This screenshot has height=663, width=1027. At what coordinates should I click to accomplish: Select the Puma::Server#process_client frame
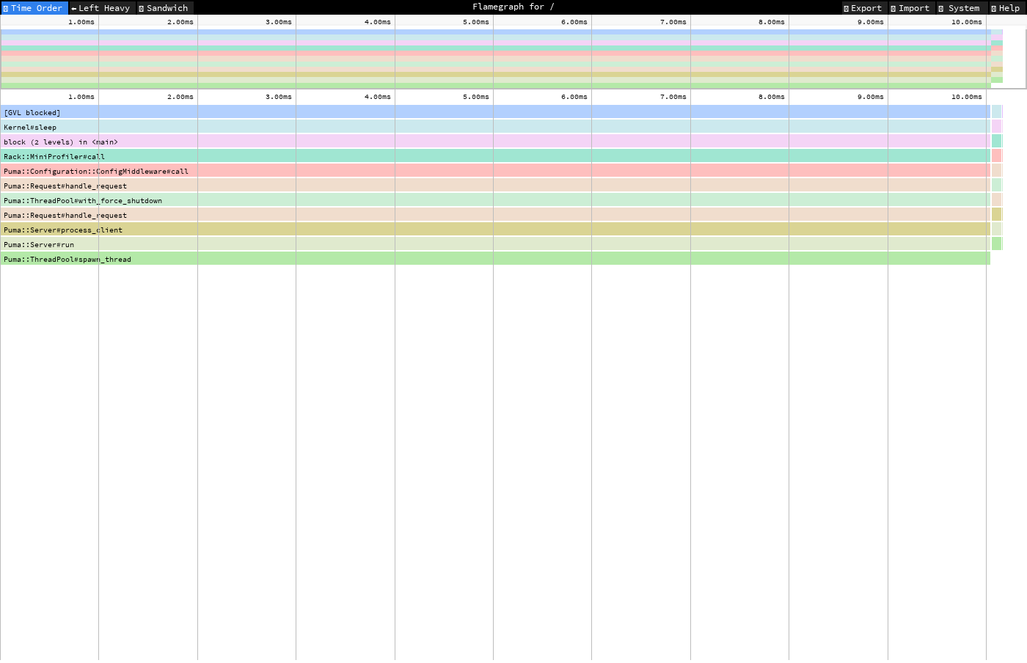(x=293, y=230)
